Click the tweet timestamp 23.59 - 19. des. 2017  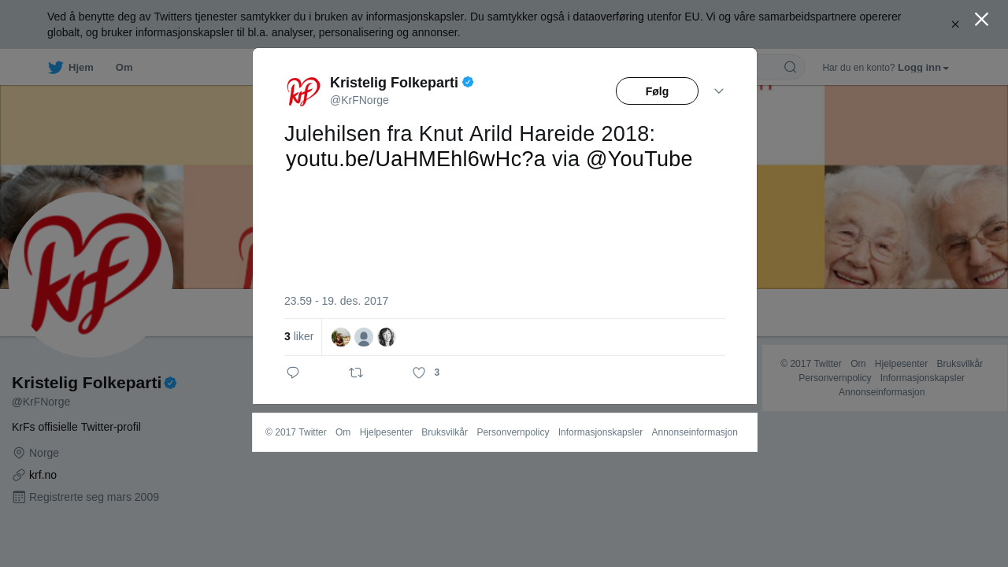click(336, 301)
